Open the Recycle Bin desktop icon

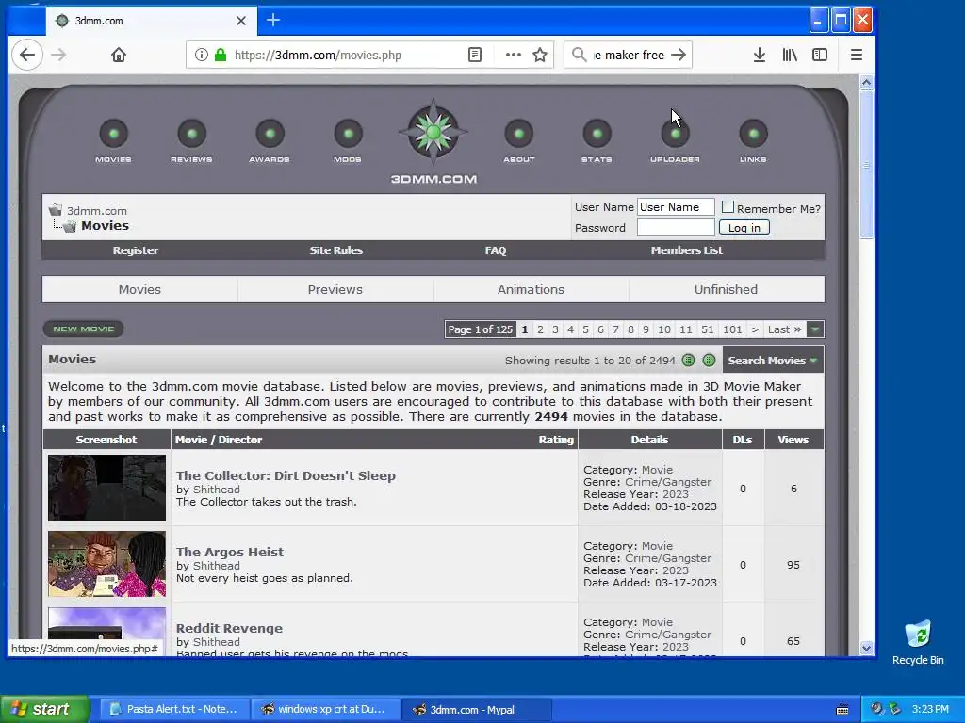918,642
